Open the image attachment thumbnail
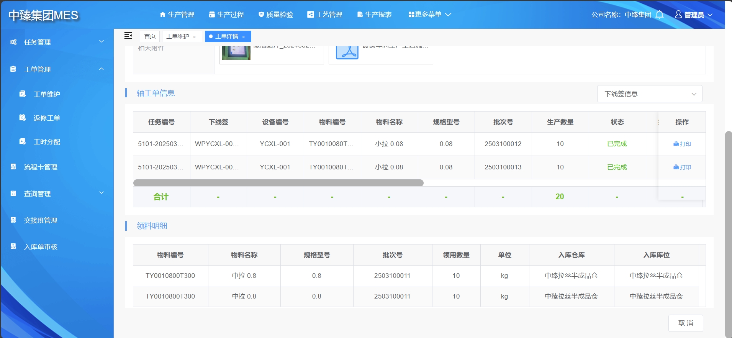 point(236,52)
